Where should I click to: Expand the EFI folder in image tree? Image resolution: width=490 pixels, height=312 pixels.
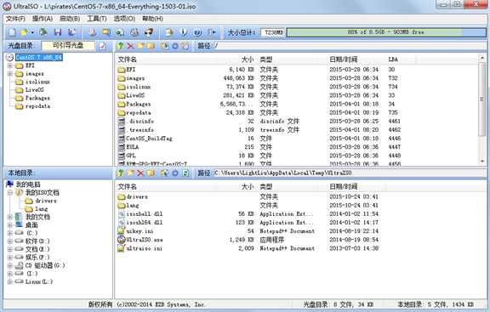pyautogui.click(x=10, y=65)
